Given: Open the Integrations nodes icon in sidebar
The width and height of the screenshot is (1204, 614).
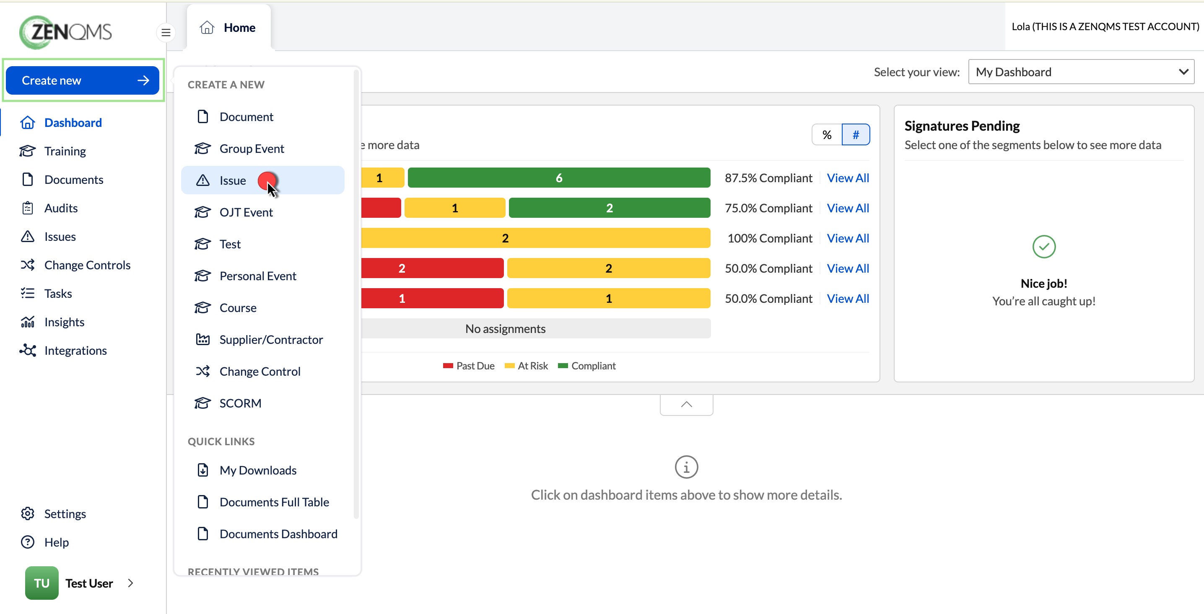Looking at the screenshot, I should pos(28,350).
